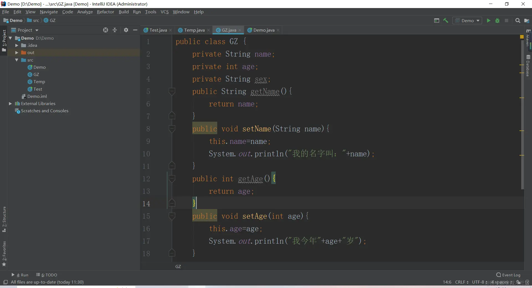Toggle the Z: Structure tool window
Viewport: 532px width, 288px height.
pyautogui.click(x=4, y=219)
